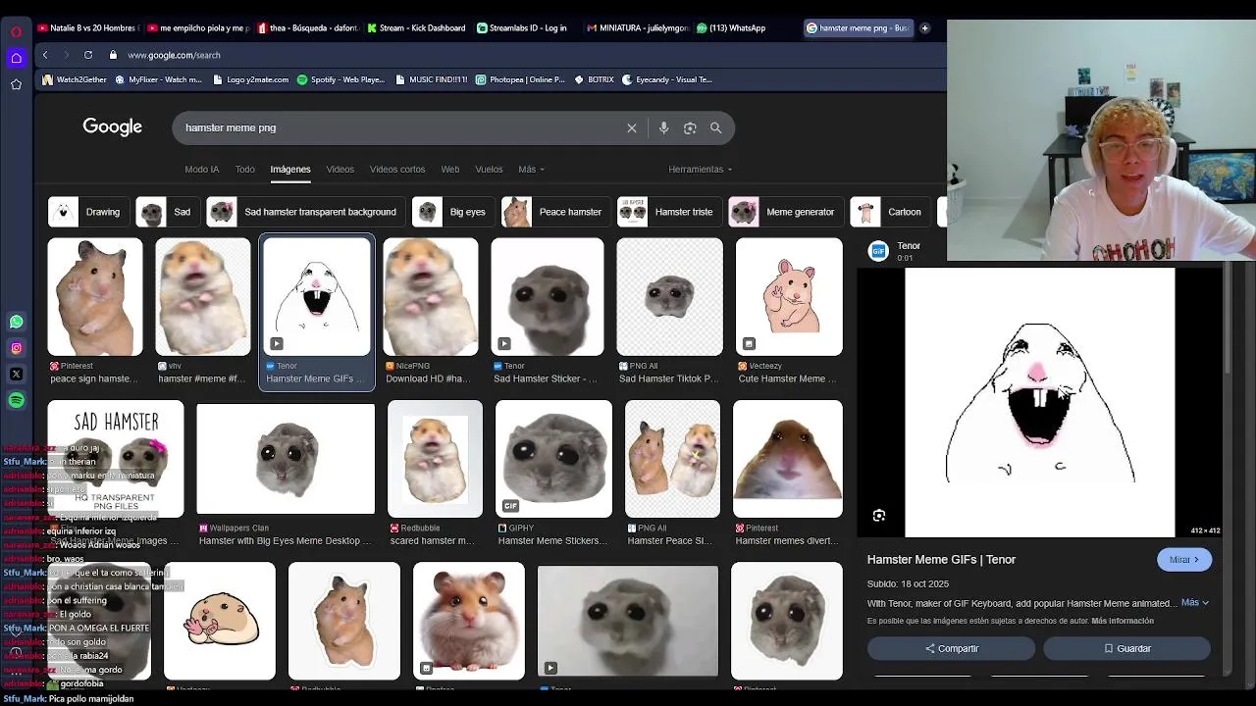Select the Modo IA search tab
Image resolution: width=1256 pixels, height=706 pixels.
[x=202, y=170]
